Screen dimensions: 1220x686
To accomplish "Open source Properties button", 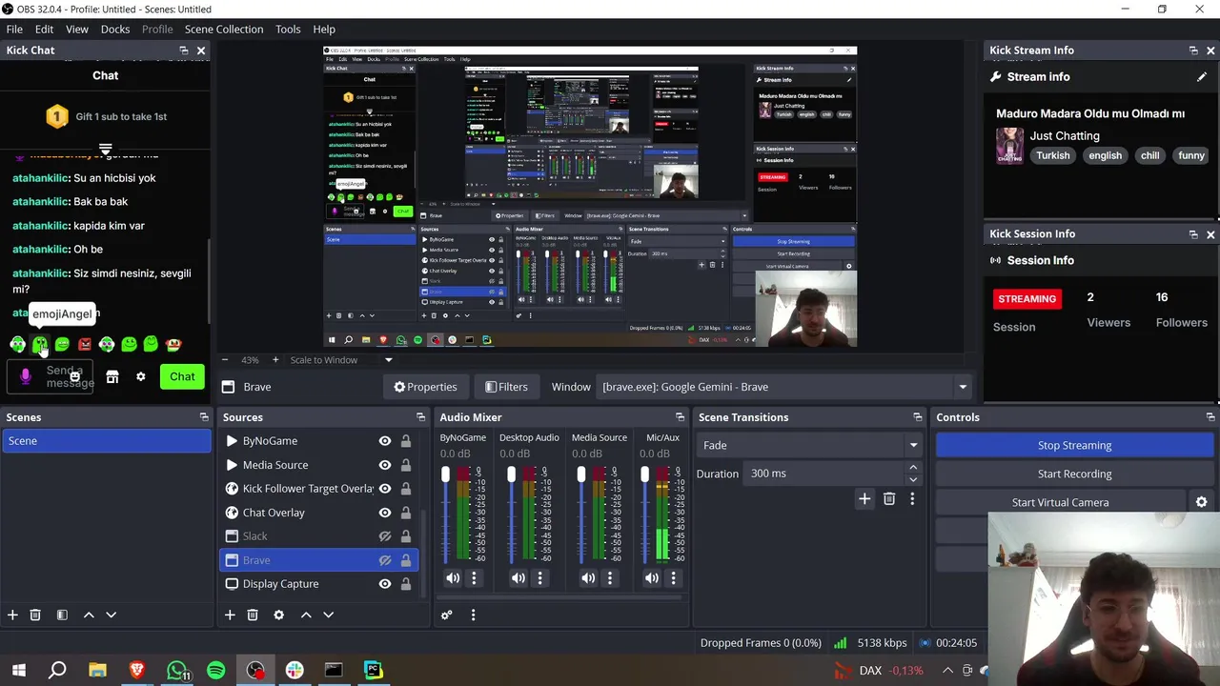I will [x=425, y=387].
